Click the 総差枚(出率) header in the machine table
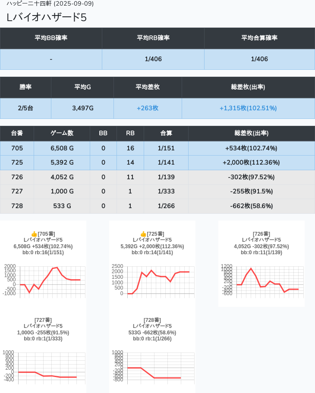Image resolution: width=315 pixels, height=393 pixels. pos(251,134)
